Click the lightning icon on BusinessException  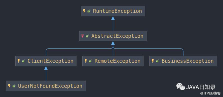coord(153,61)
